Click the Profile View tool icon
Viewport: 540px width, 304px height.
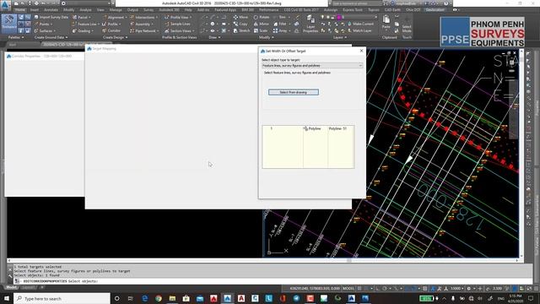click(167, 17)
